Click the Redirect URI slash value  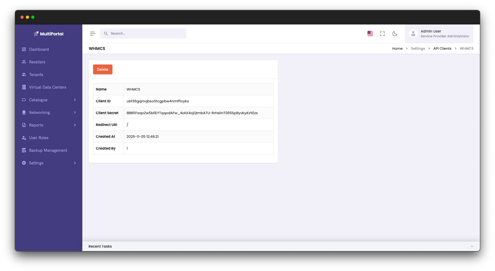(x=128, y=125)
